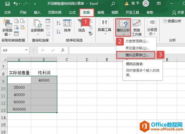The width and height of the screenshot is (185, 134).
Task: Switch to the 公式 (Formulas) tab
Action: click(72, 13)
